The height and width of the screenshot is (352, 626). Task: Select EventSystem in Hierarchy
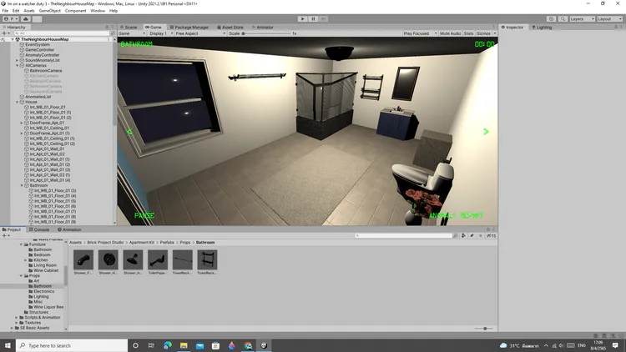click(x=38, y=45)
